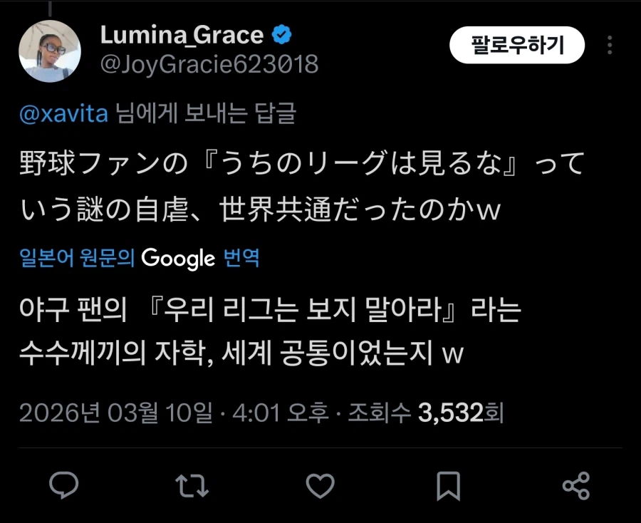Open the share icon for this tweet
Image resolution: width=641 pixels, height=523 pixels.
575,485
